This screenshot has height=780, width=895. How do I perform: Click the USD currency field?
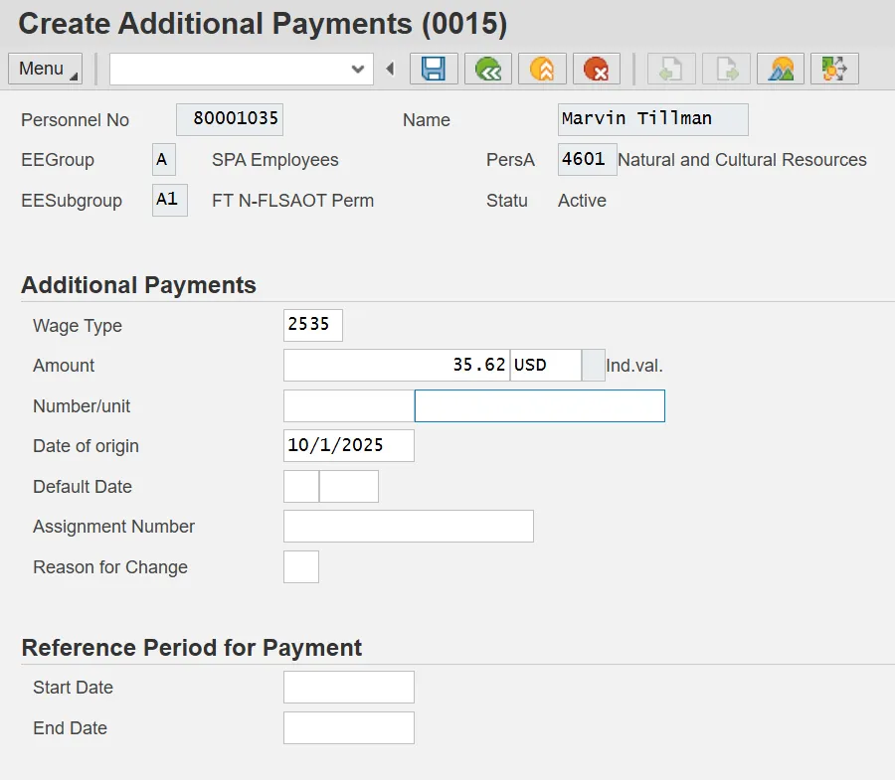pos(545,366)
